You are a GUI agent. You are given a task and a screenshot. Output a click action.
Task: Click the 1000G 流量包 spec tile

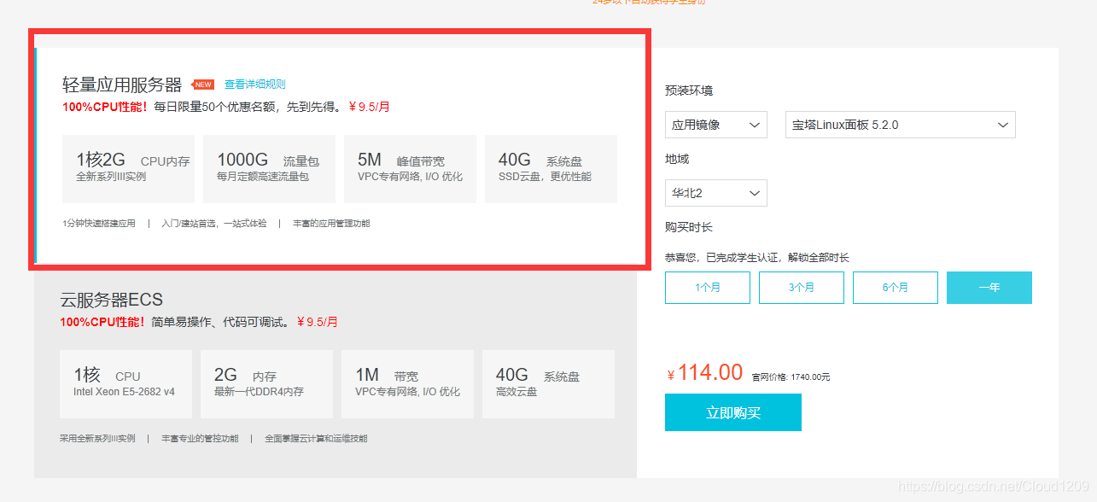[269, 168]
